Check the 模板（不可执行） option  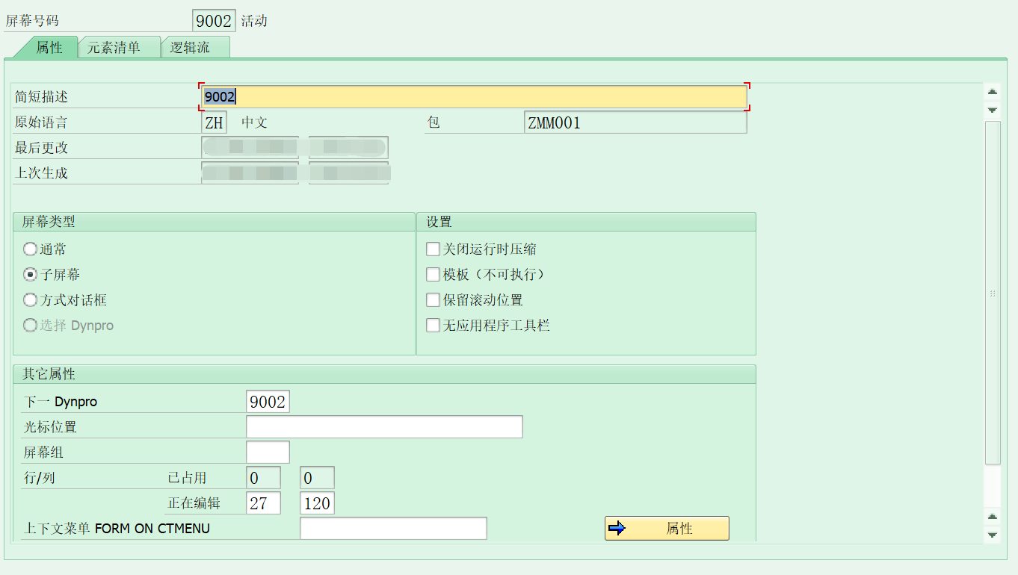(x=433, y=274)
